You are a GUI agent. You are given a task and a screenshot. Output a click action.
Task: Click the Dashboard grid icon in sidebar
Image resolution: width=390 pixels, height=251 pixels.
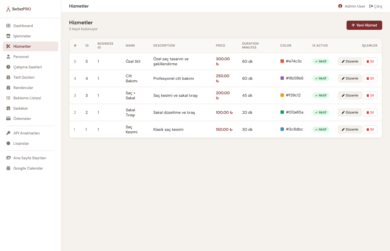tap(8, 26)
